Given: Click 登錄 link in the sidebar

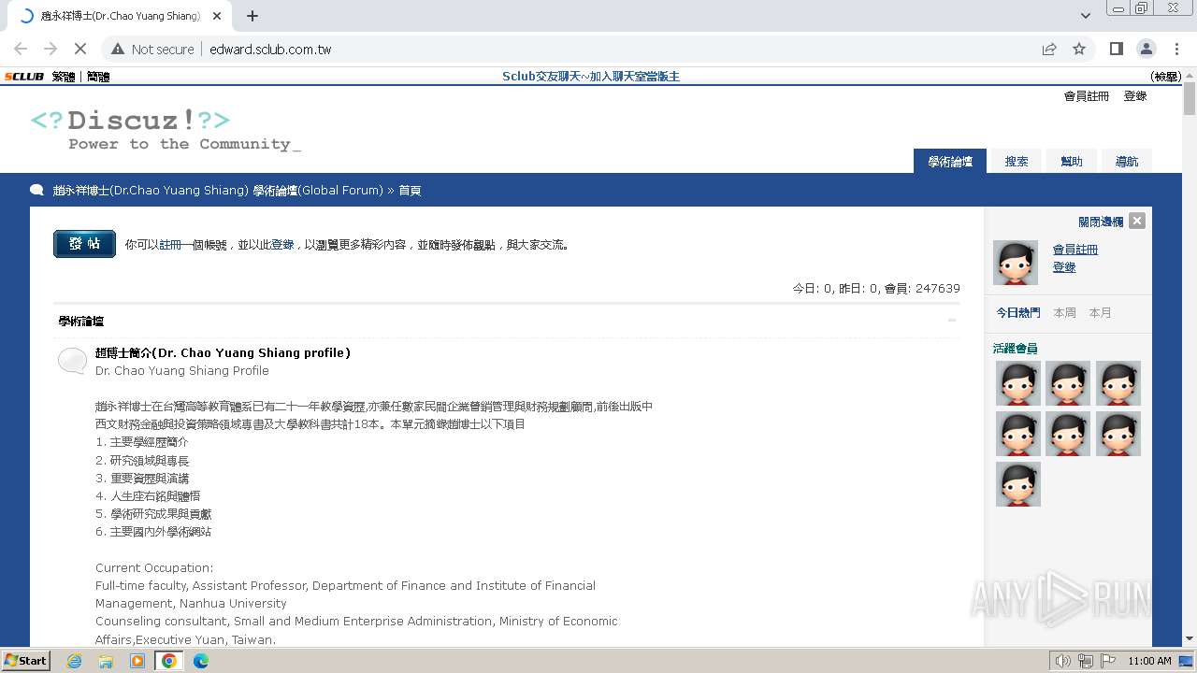Looking at the screenshot, I should [1064, 267].
